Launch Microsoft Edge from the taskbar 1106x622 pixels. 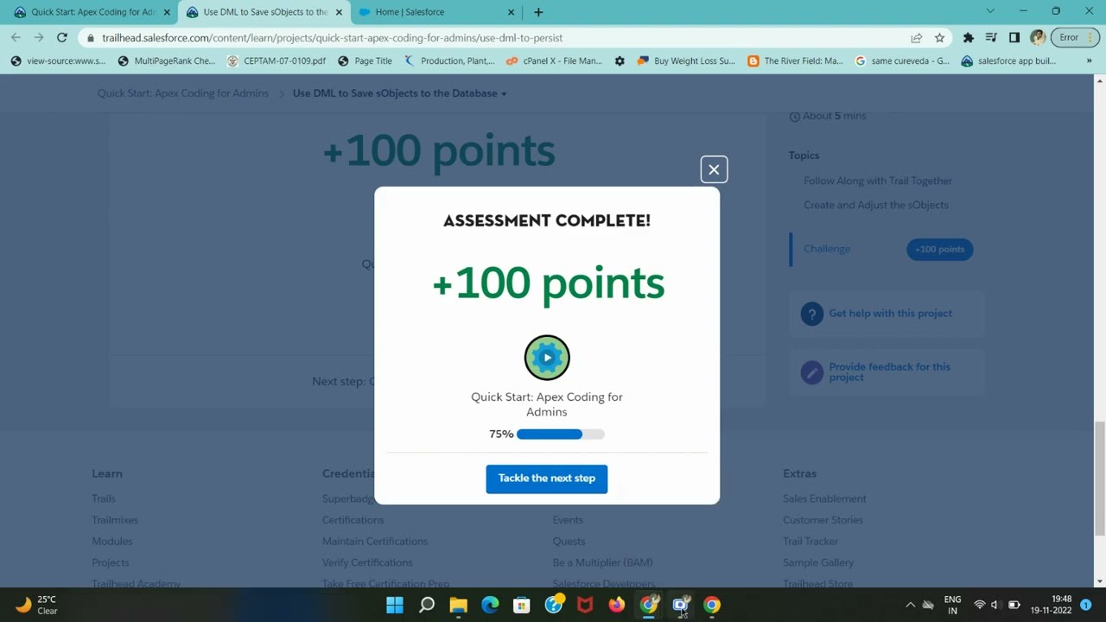click(490, 605)
